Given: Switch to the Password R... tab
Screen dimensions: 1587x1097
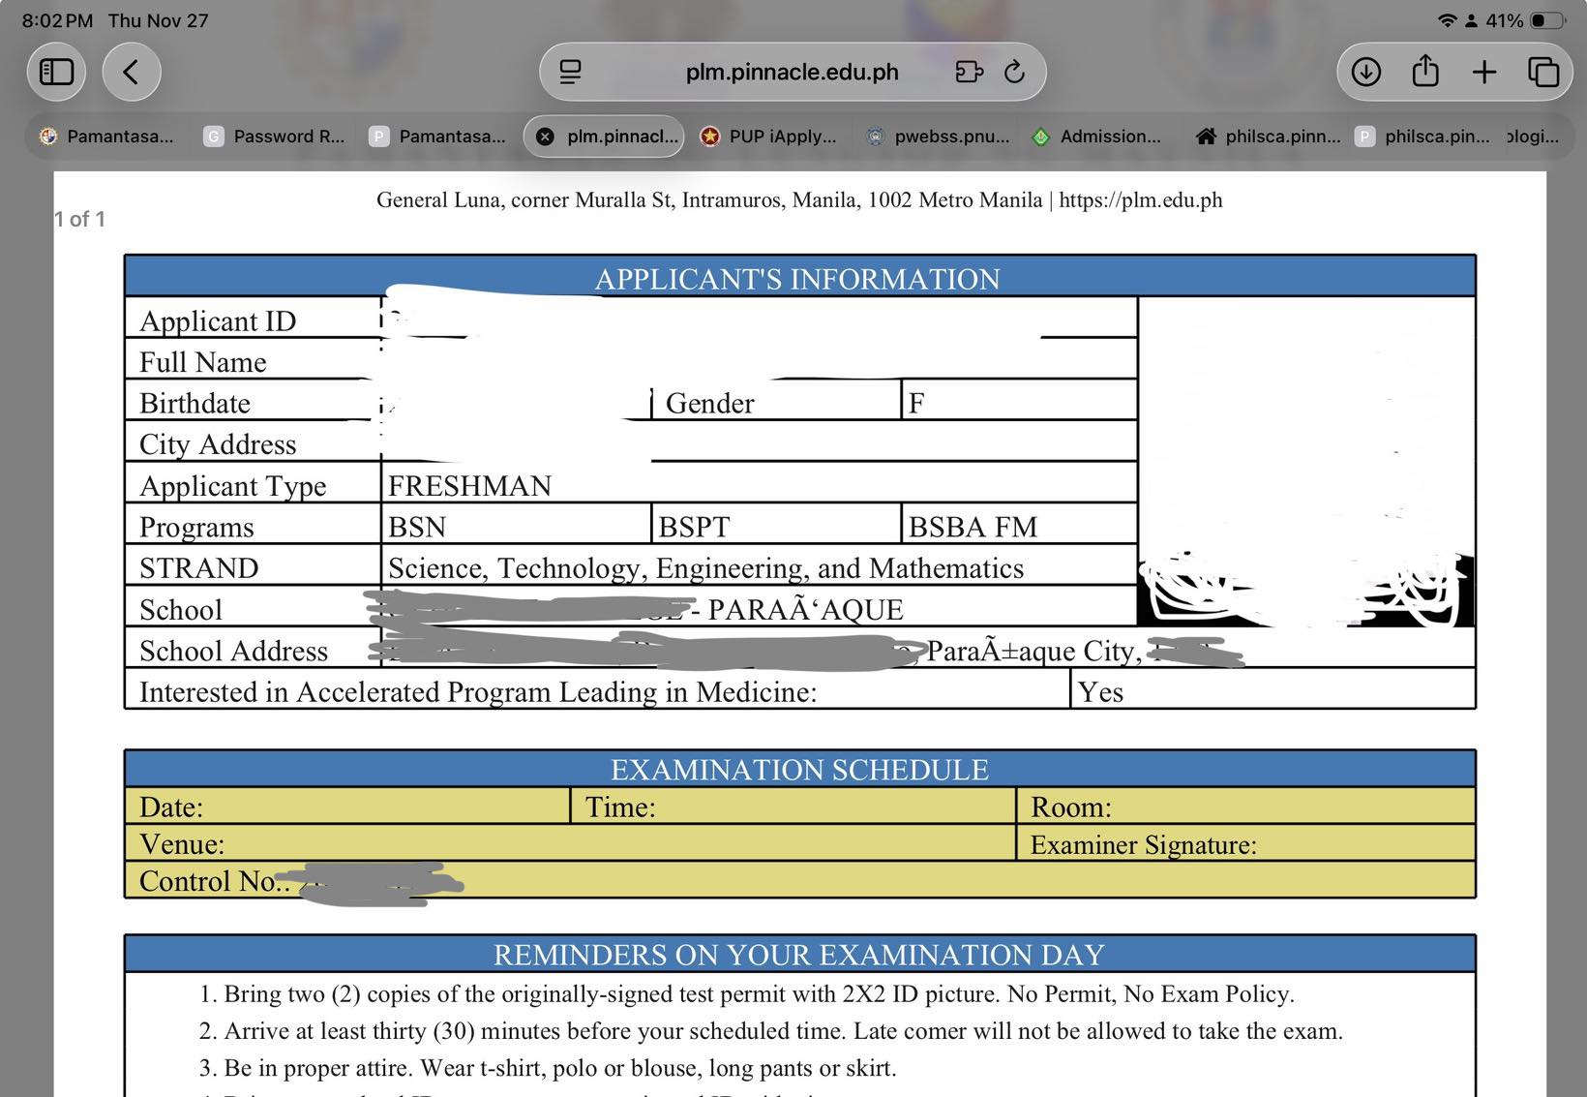Looking at the screenshot, I should click(x=276, y=137).
